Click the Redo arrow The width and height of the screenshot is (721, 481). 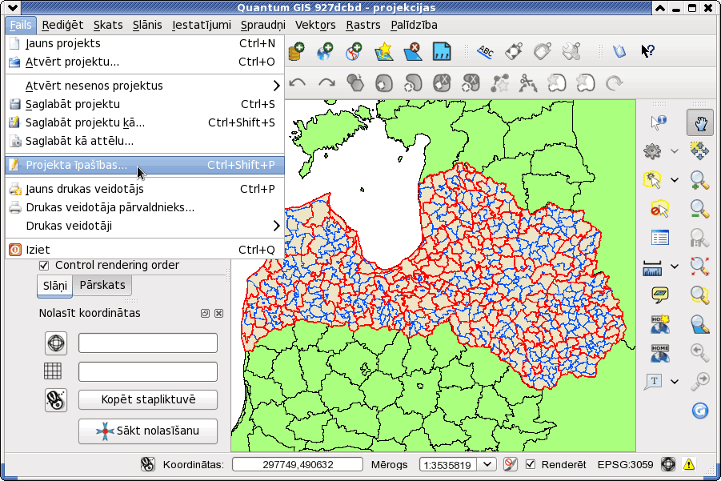click(x=326, y=83)
